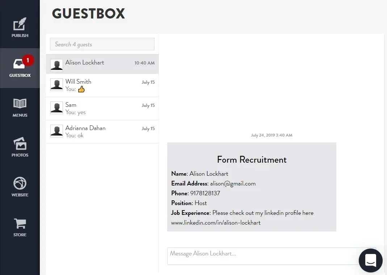Click the 10:40 AM timestamp
This screenshot has width=387, height=275.
tap(144, 63)
